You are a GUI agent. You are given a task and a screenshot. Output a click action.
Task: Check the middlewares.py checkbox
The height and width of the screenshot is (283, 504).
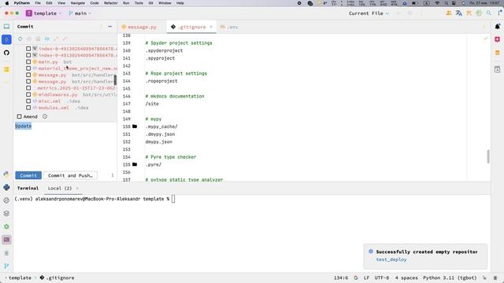(28, 94)
